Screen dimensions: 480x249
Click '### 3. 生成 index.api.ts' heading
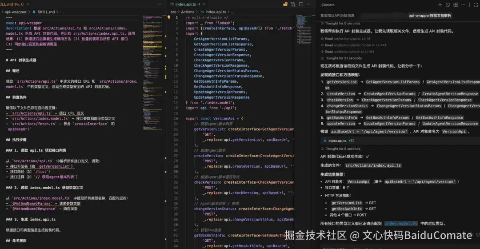pyautogui.click(x=31, y=220)
